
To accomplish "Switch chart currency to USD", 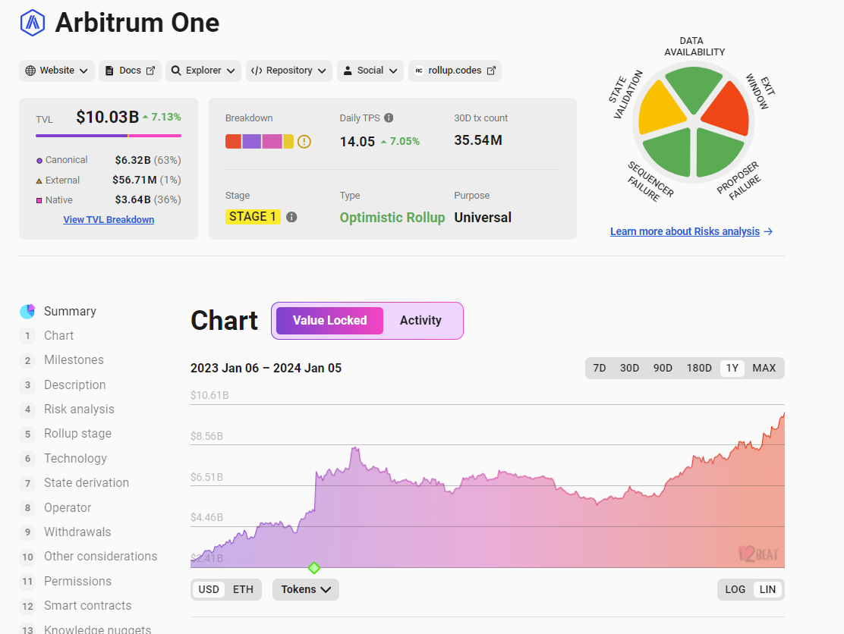I will [x=209, y=589].
